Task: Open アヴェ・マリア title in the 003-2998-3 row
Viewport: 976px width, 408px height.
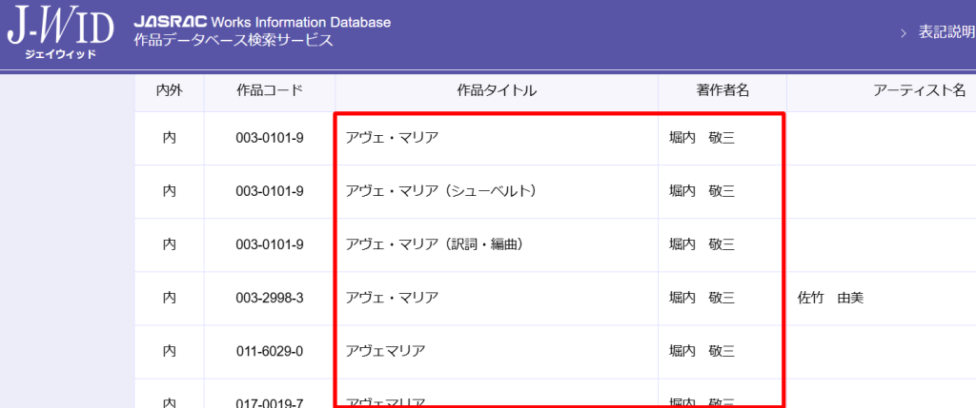Action: (392, 298)
